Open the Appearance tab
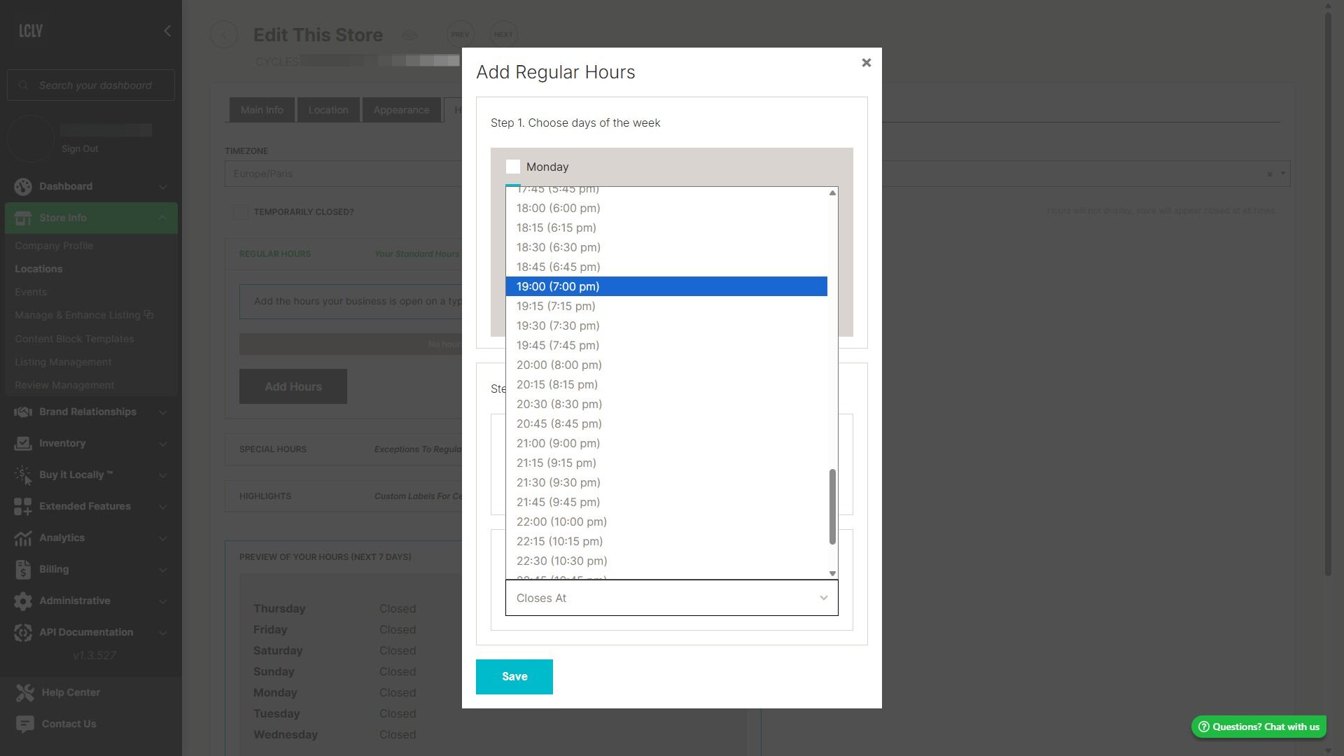The image size is (1344, 756). 401,110
